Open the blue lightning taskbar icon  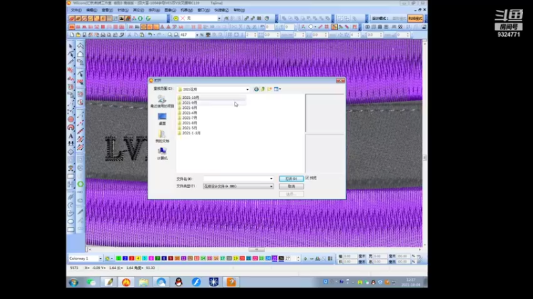[x=196, y=282]
